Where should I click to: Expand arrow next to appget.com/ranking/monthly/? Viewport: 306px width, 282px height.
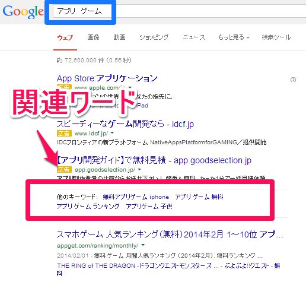click(x=143, y=245)
